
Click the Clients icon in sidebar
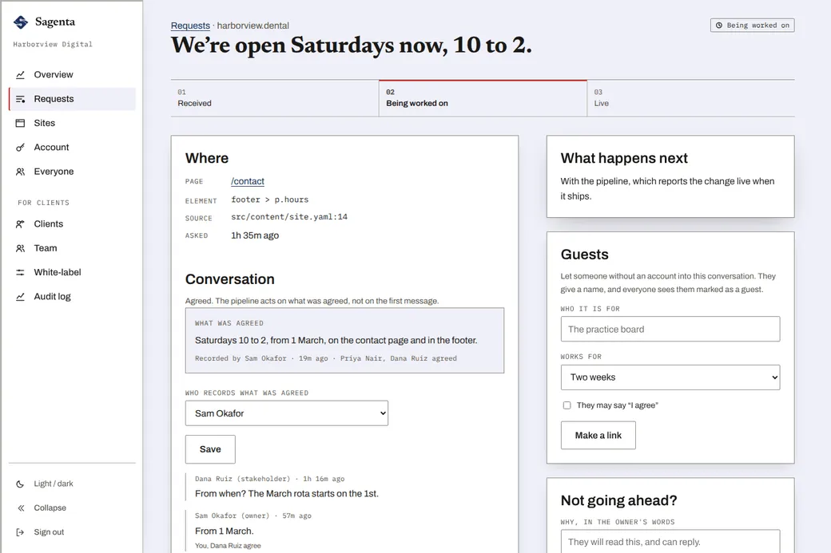coord(20,224)
